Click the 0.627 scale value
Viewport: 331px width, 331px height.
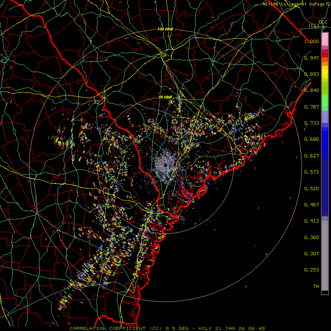point(312,156)
